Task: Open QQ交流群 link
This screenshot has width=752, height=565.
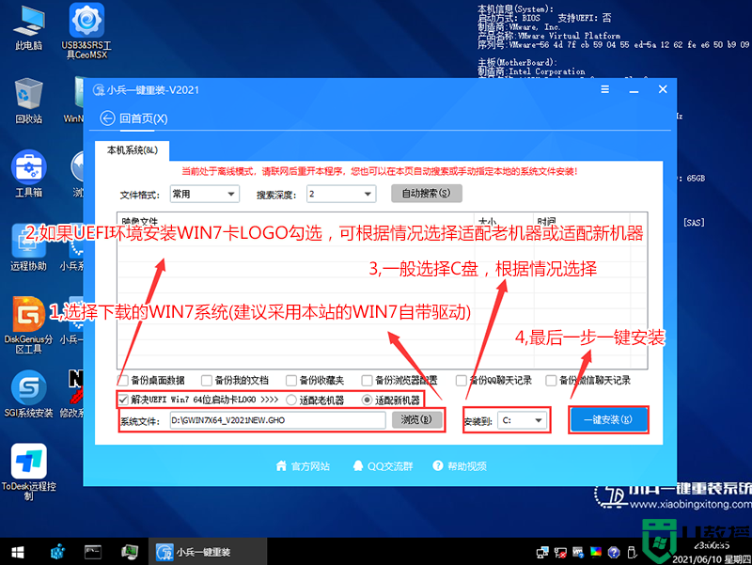Action: (x=383, y=465)
